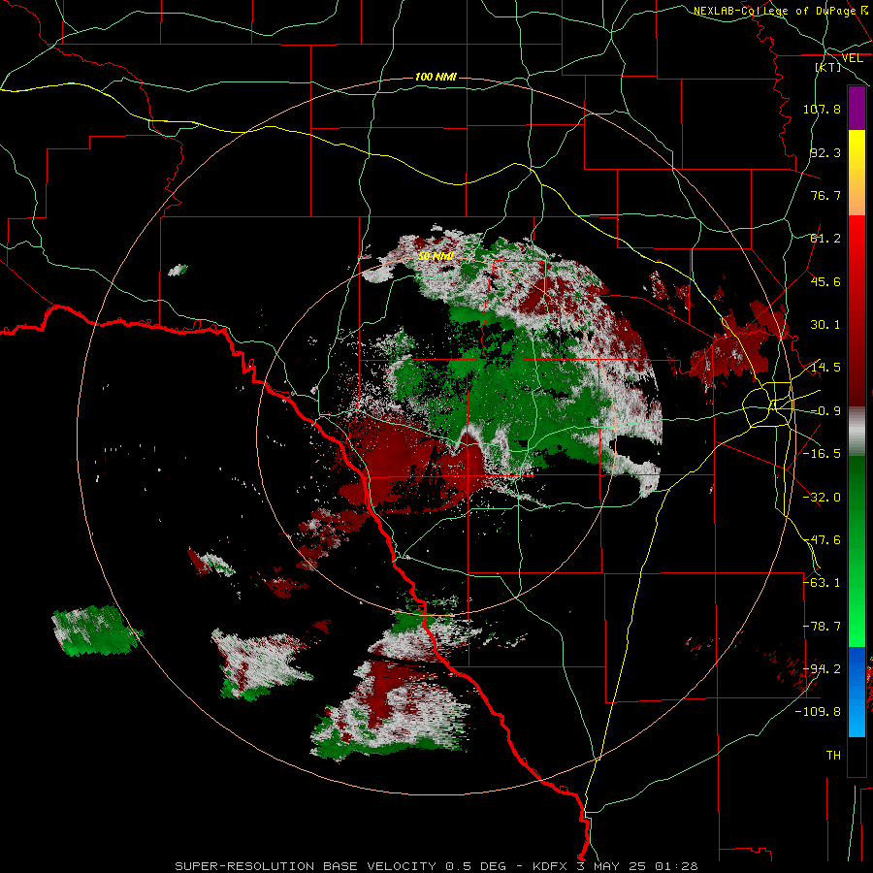Click the "3 MAY 25" date in the caption
This screenshot has height=873, width=873.
pyautogui.click(x=610, y=866)
